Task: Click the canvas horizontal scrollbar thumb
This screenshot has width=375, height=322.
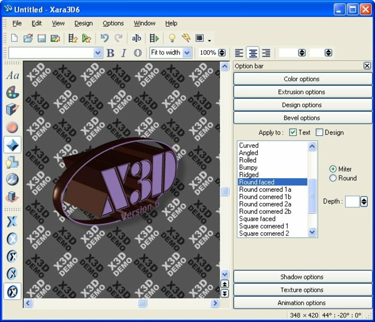Action: pyautogui.click(x=142, y=303)
